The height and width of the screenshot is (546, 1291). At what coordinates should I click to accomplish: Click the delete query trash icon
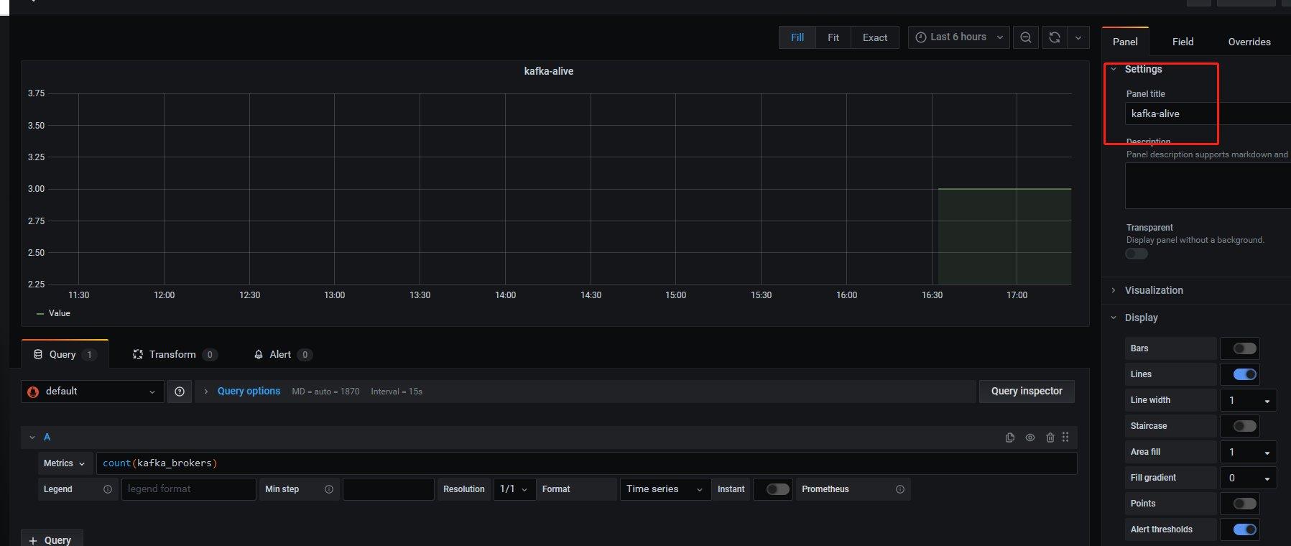pos(1050,438)
